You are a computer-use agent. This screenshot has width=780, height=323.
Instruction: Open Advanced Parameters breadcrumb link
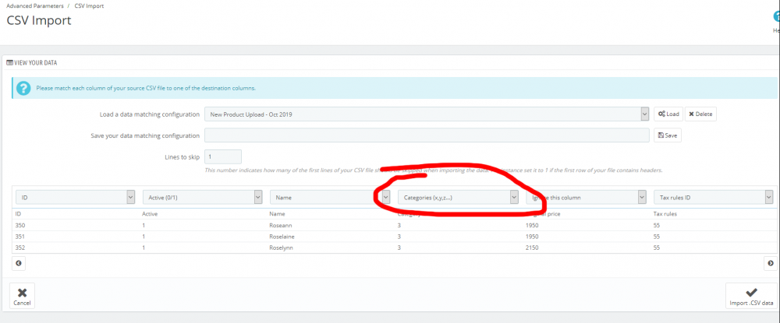pyautogui.click(x=35, y=6)
